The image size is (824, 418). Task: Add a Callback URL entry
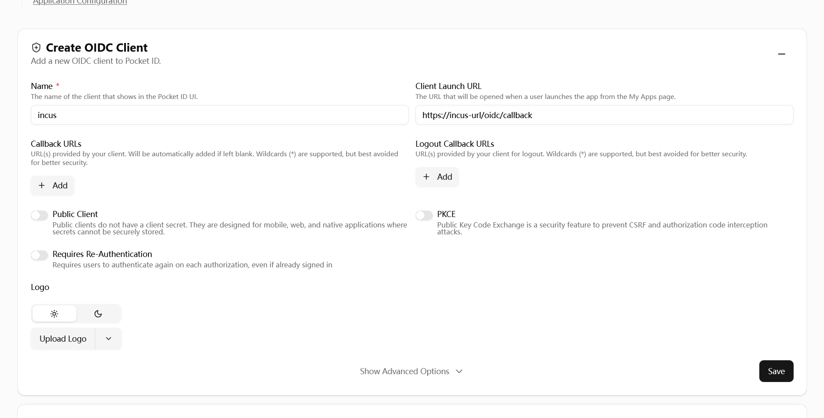click(53, 186)
